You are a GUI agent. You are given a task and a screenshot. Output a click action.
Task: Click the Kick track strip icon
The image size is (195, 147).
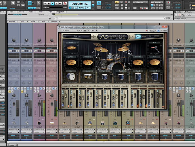39,123
